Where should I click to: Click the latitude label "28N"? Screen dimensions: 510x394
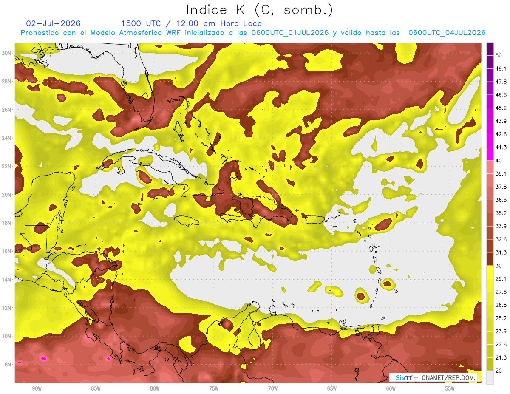6,81
